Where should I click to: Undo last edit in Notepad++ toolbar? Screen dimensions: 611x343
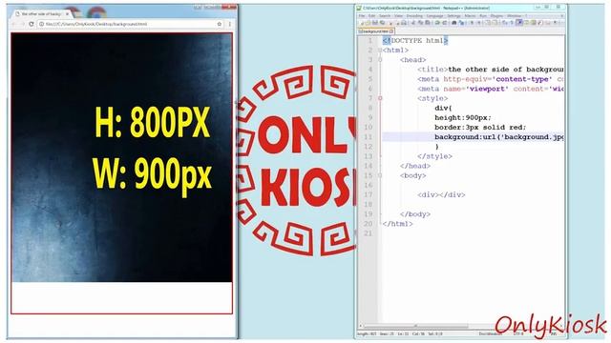point(437,23)
